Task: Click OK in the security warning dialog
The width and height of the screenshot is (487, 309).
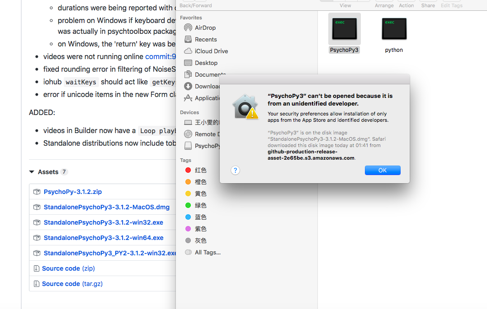Action: click(x=383, y=170)
